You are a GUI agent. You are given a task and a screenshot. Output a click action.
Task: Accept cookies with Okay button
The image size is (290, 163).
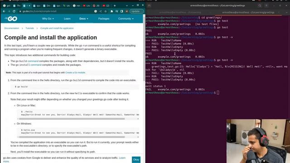pyautogui.click(x=136, y=159)
